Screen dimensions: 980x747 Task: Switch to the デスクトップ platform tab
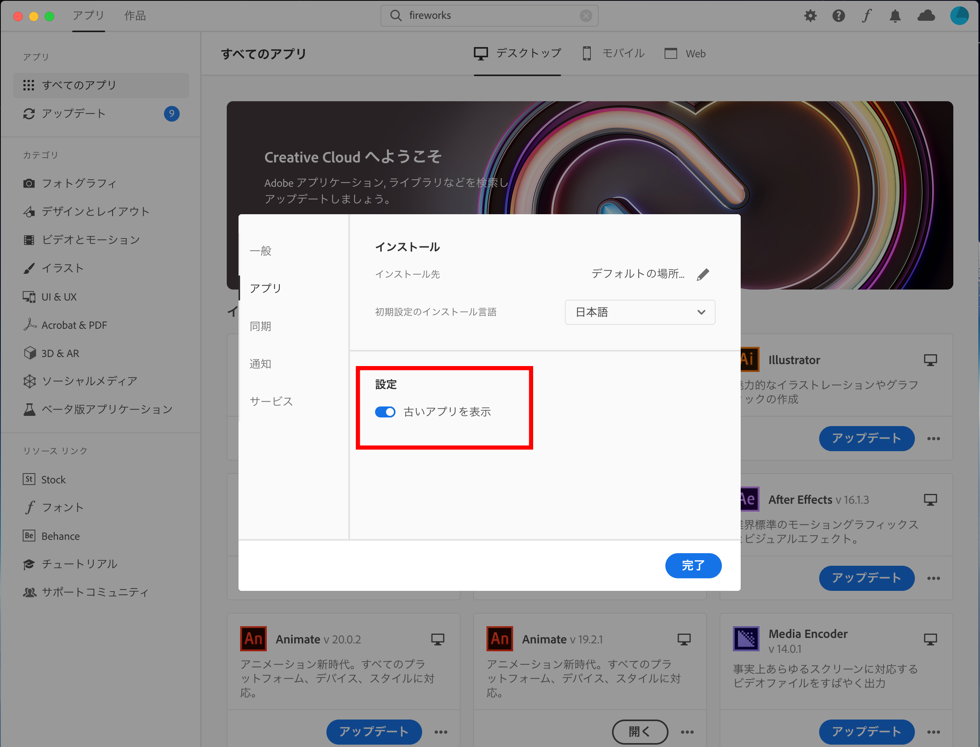click(x=517, y=53)
